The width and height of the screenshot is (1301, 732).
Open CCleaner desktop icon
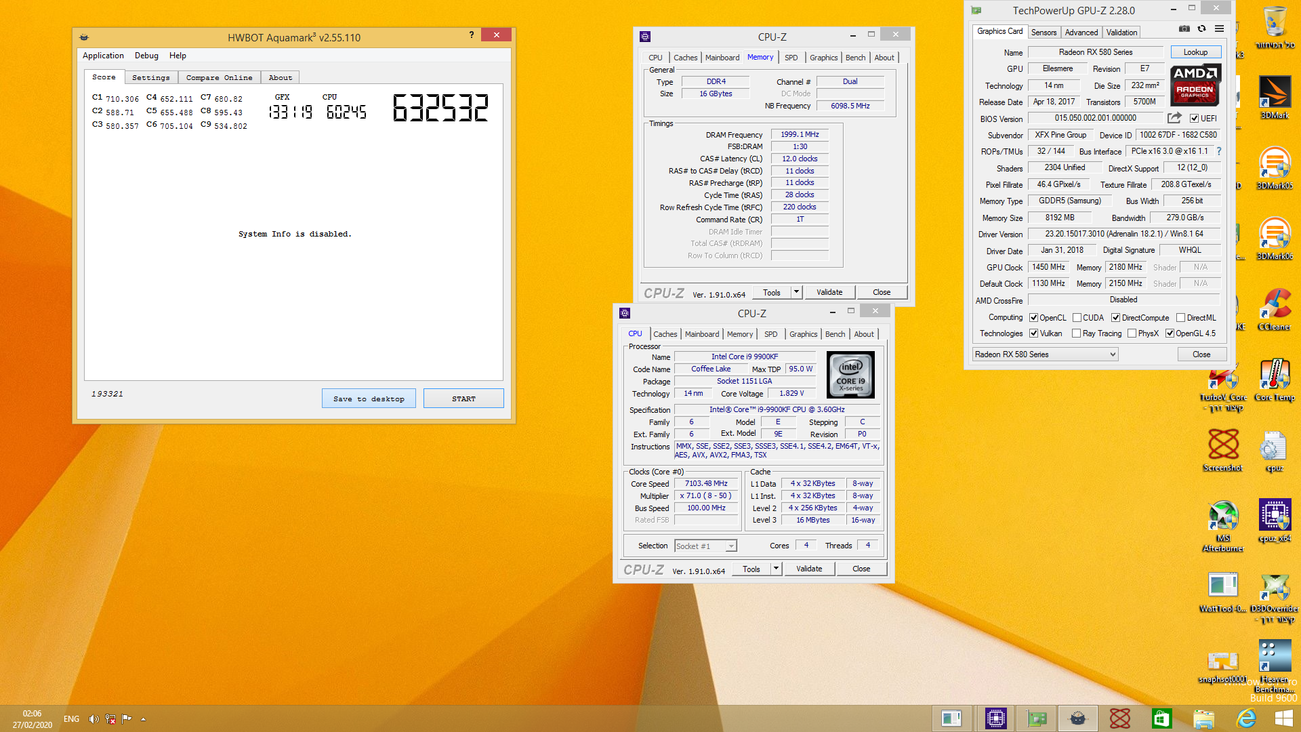[1275, 309]
